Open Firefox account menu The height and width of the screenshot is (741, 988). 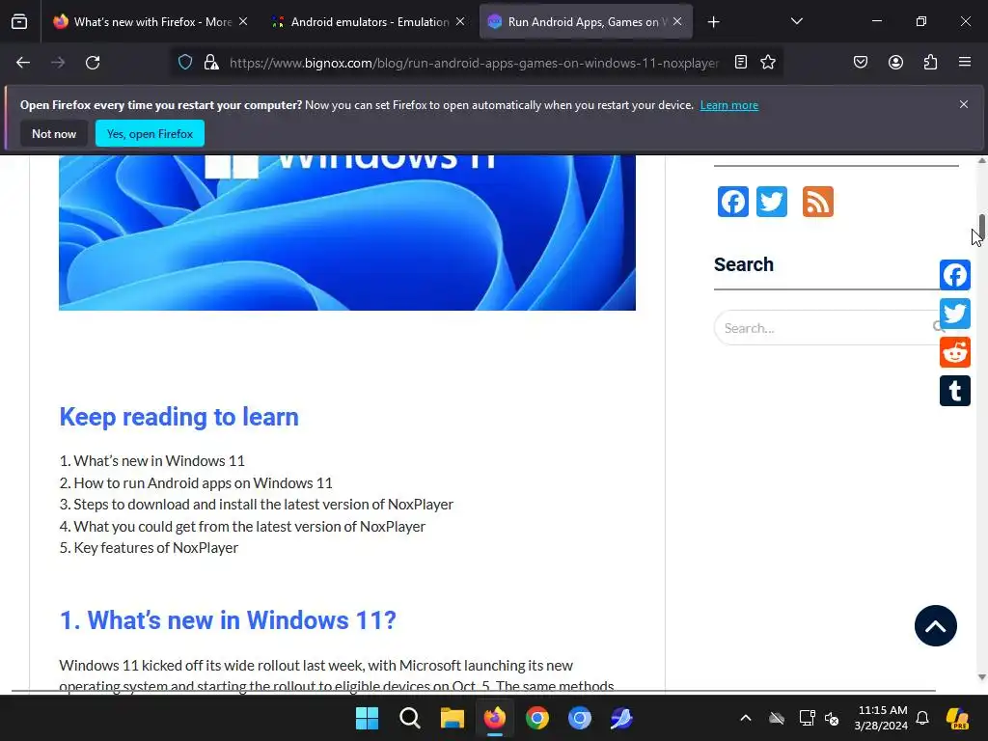point(895,62)
